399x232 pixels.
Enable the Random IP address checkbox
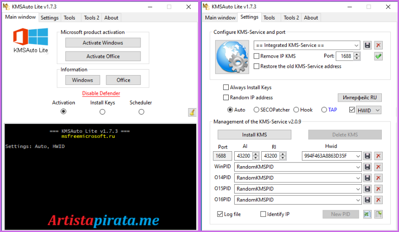point(225,97)
